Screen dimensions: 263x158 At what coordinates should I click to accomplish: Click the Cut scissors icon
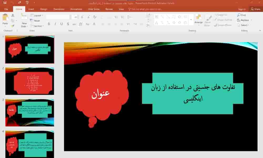click(x=13, y=16)
